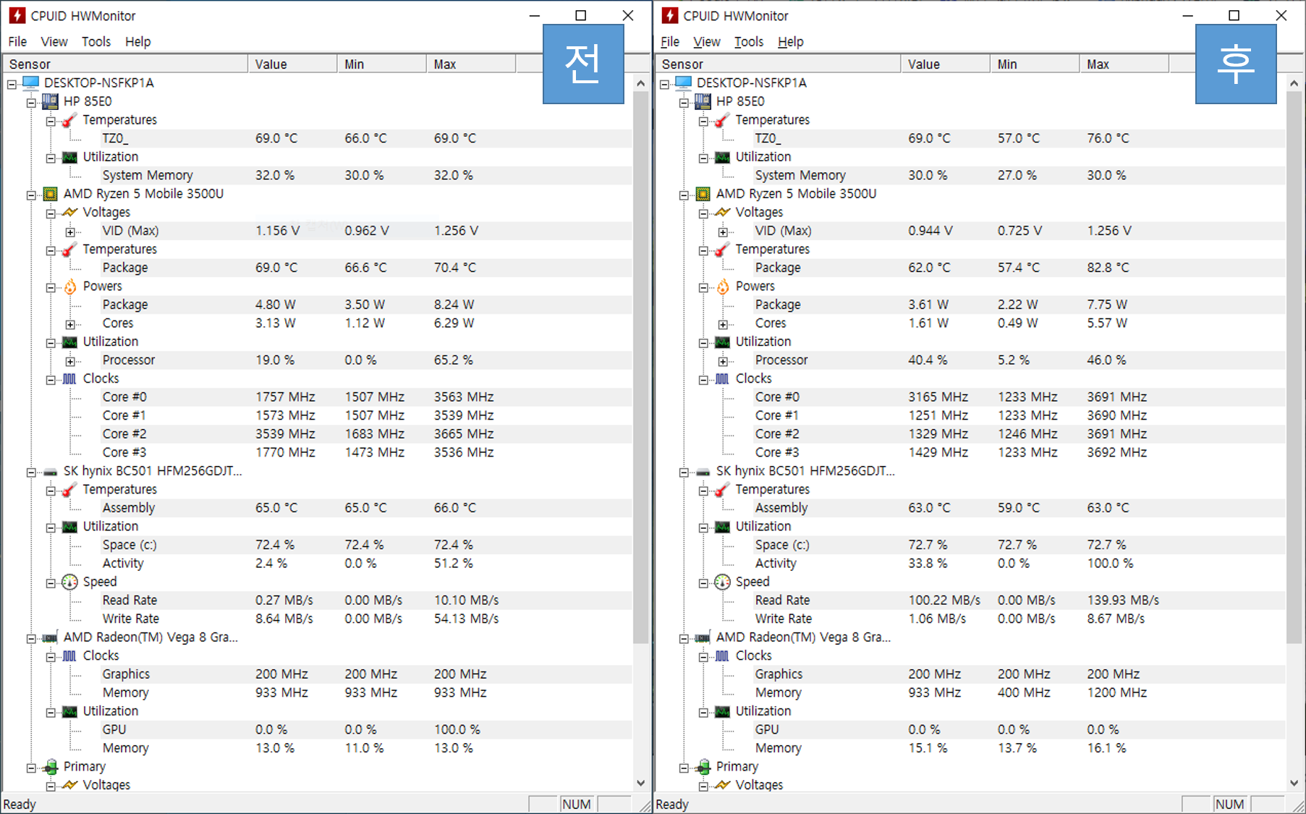Click the scroll-down arrow in the right window

tap(1294, 783)
